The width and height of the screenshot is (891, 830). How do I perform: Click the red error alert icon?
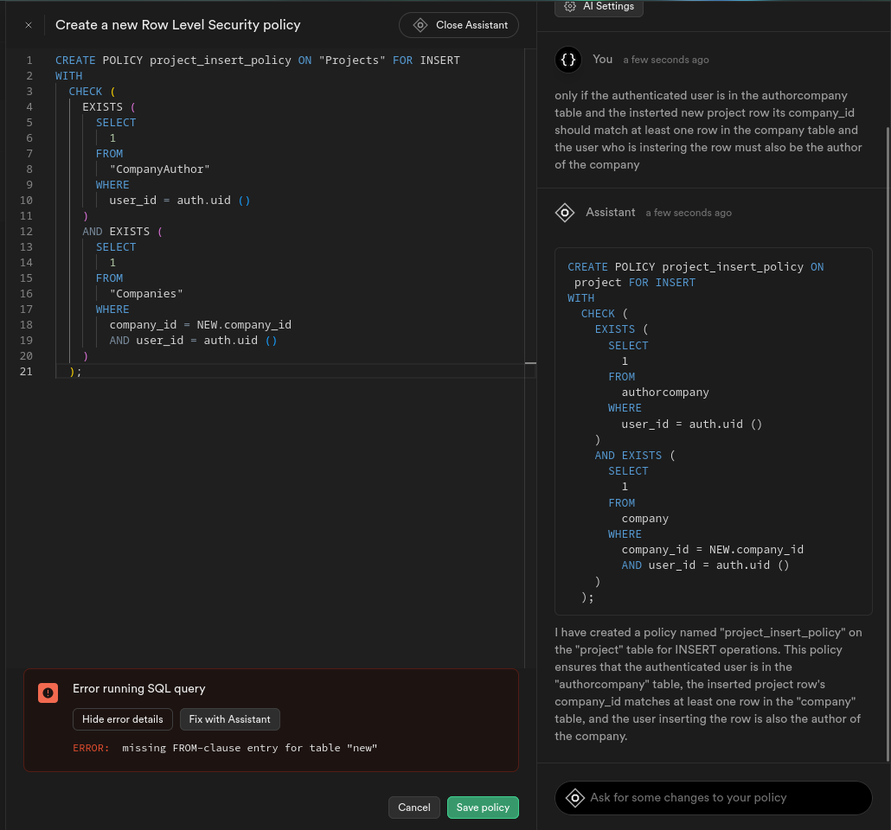tap(48, 693)
